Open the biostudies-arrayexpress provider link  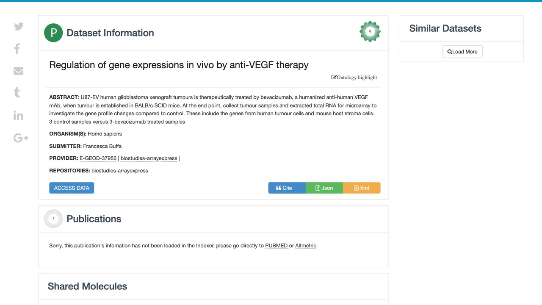(149, 158)
